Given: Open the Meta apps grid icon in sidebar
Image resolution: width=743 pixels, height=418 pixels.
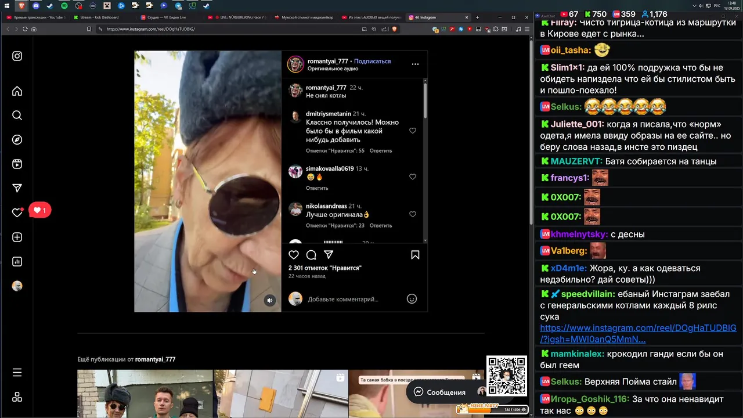Looking at the screenshot, I should (x=17, y=397).
